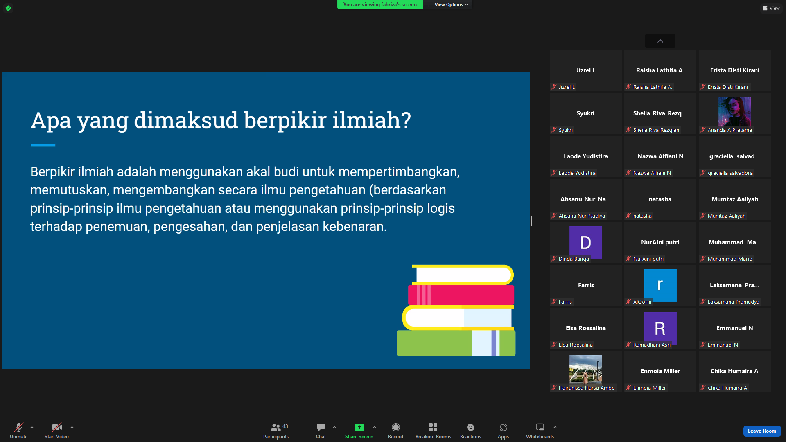The width and height of the screenshot is (786, 442).
Task: Click slide title 'Apa yang dimaksud berpikir ilmiah?'
Action: point(221,120)
